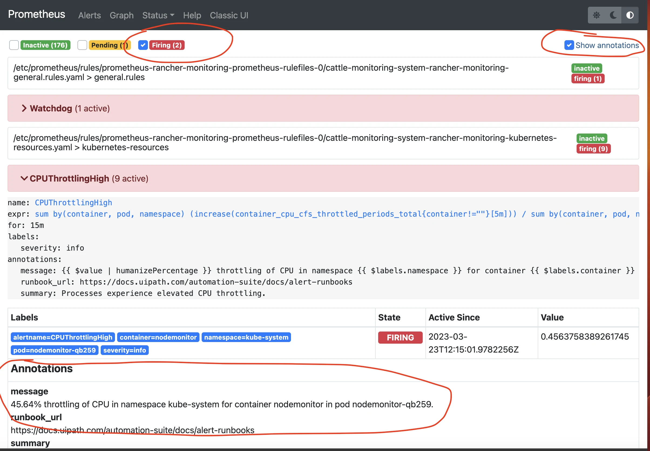Image resolution: width=650 pixels, height=451 pixels.
Task: Expand the Watchdog alert chevron
Action: (x=24, y=108)
